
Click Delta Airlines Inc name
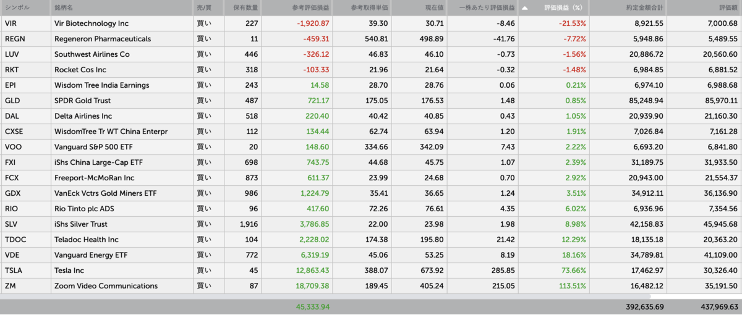point(83,116)
